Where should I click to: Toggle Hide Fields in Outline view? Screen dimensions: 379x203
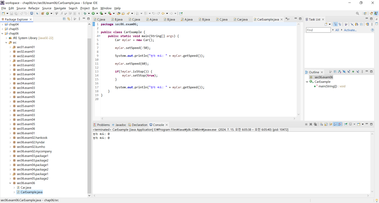tap(344, 72)
